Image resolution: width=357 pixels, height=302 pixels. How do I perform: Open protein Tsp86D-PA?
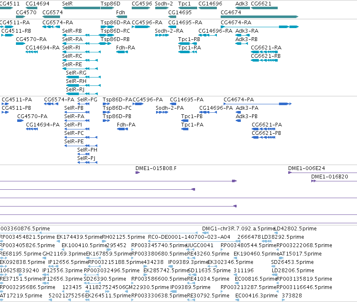tap(106, 104)
